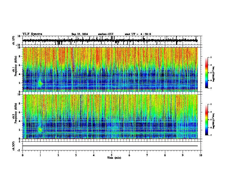
Task: Click the 'ch.1(V)' waveform axis label
Action: [13, 40]
